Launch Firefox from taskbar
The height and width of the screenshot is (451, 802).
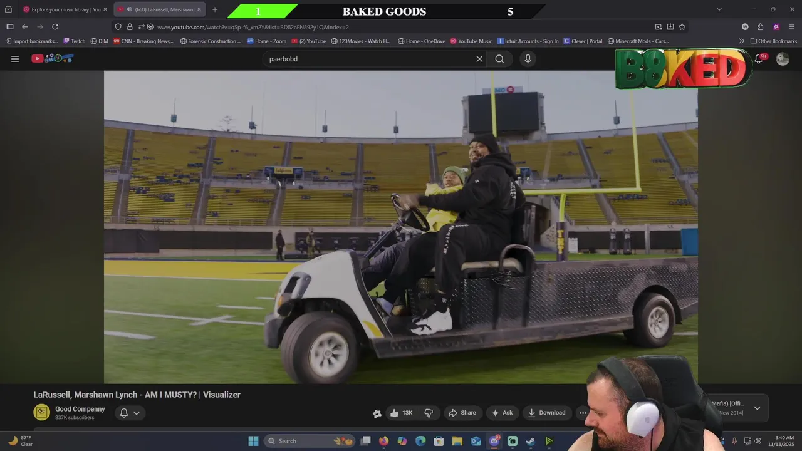click(x=384, y=441)
